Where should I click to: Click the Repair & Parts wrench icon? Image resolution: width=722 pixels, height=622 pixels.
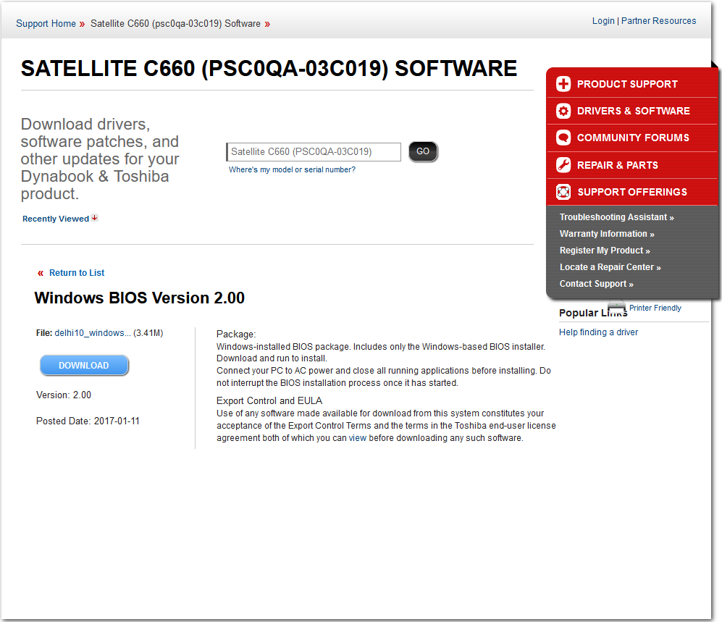click(x=563, y=165)
